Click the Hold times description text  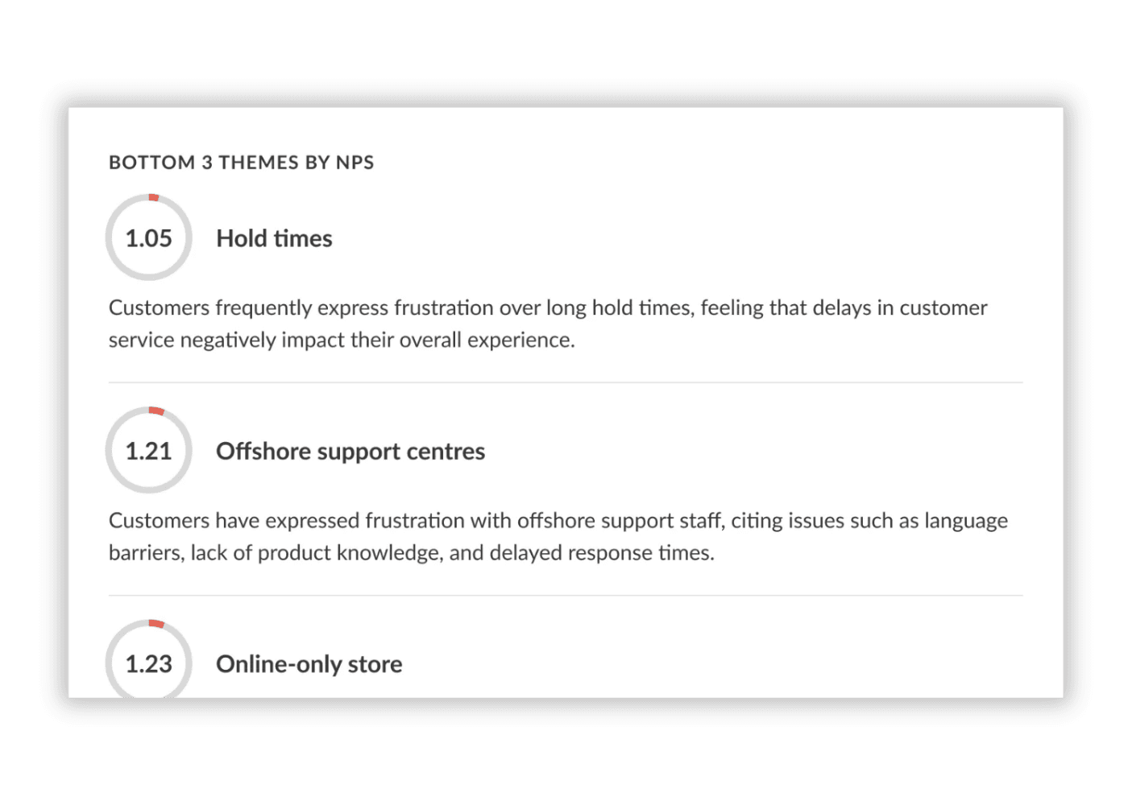coord(547,323)
